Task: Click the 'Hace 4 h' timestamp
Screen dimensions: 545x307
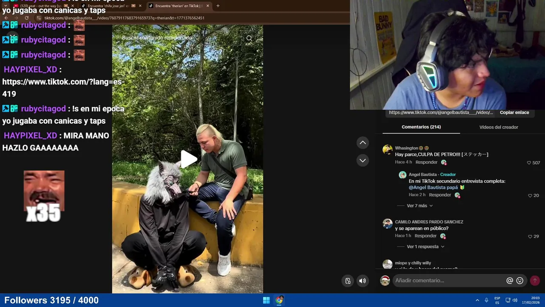Action: click(x=403, y=162)
